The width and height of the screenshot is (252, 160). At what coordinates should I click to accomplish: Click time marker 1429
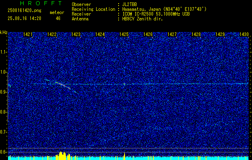click(220, 34)
